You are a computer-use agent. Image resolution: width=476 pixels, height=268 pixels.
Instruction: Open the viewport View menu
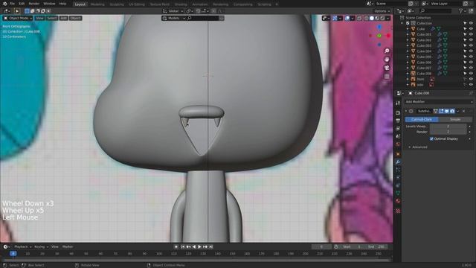click(39, 18)
